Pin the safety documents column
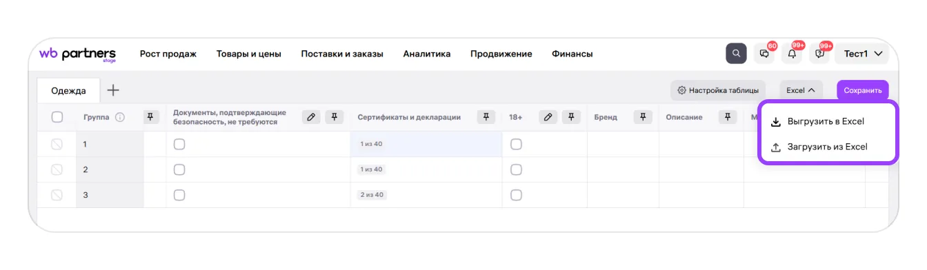The width and height of the screenshot is (927, 270). (x=335, y=117)
